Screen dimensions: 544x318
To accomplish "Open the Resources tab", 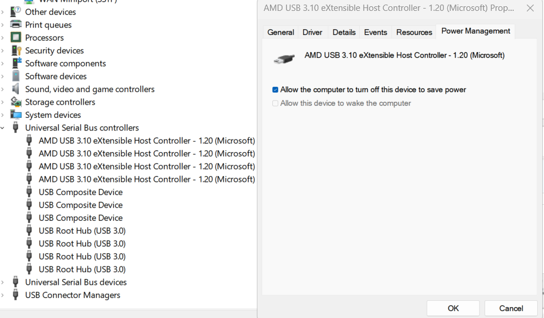I will tap(414, 32).
